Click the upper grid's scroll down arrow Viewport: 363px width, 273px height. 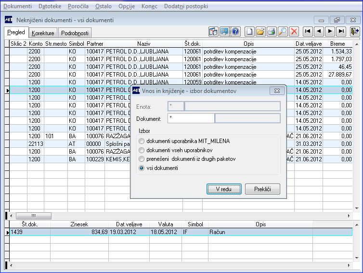357,208
